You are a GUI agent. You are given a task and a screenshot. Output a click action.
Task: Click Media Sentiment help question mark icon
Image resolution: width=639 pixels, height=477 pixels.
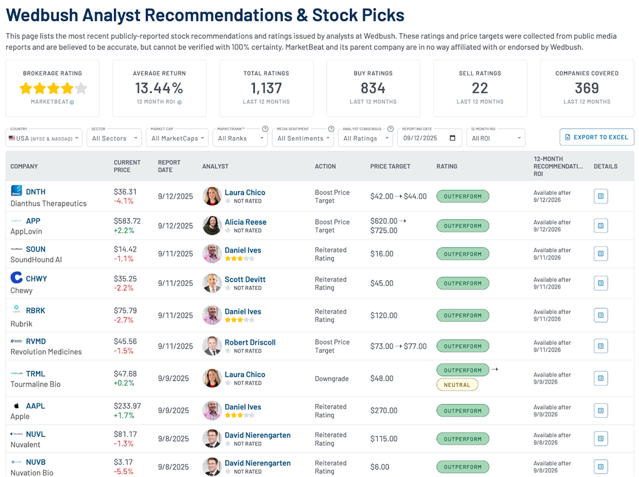[331, 129]
